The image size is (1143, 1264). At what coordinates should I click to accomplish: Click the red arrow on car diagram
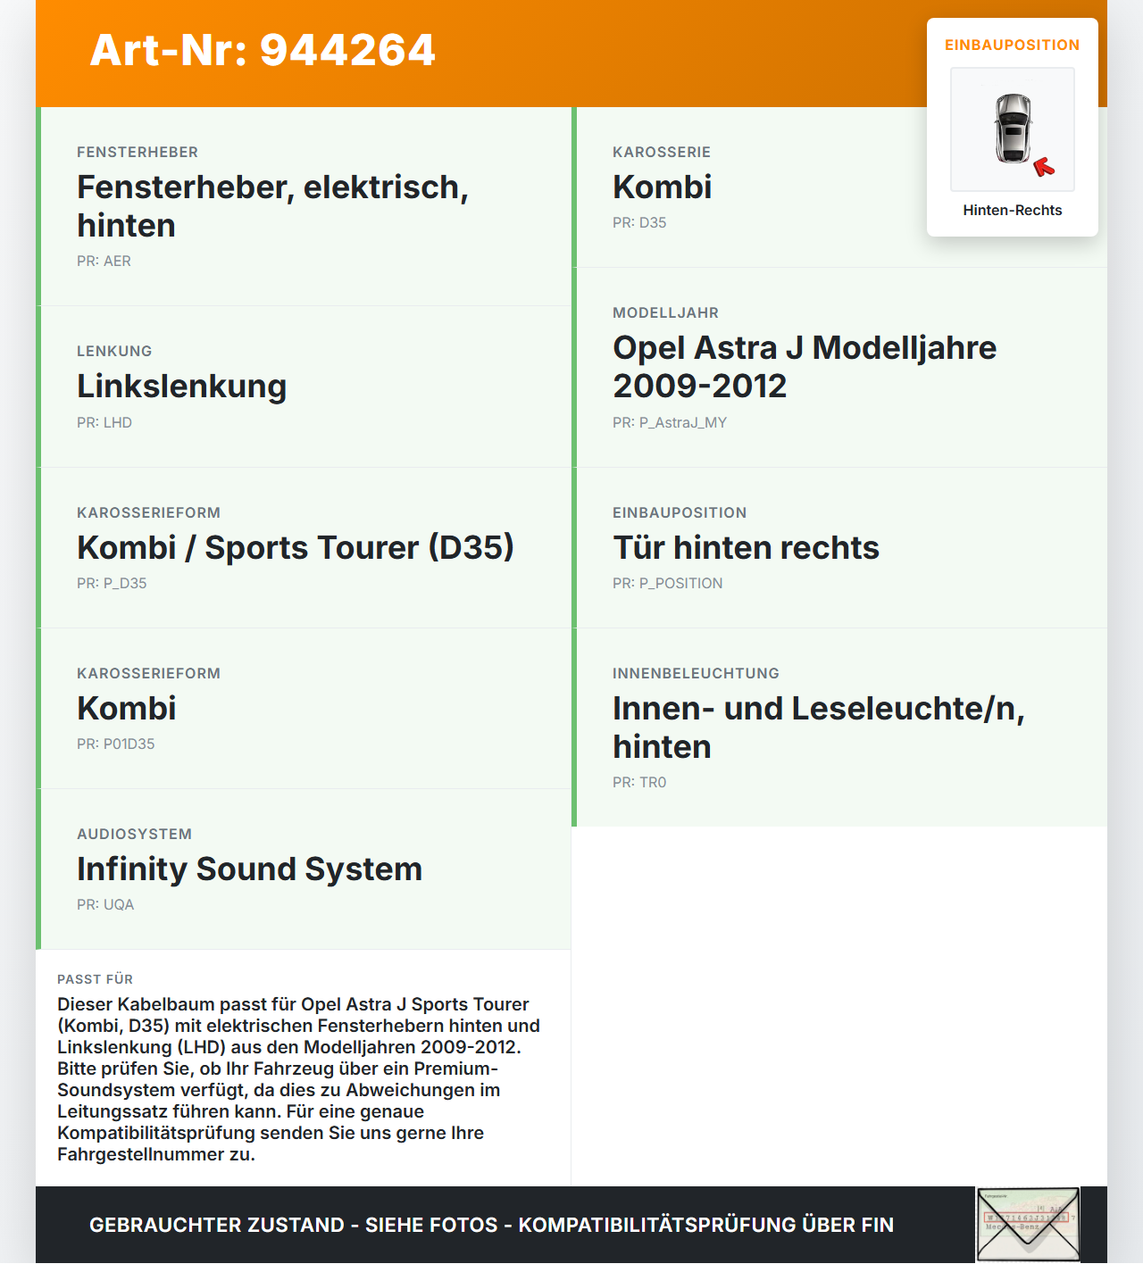click(1044, 167)
